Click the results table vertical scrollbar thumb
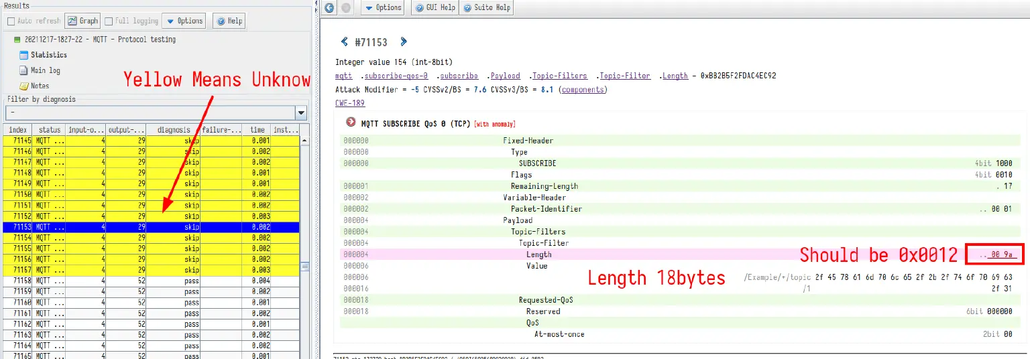This screenshot has height=359, width=1030. pyautogui.click(x=304, y=266)
